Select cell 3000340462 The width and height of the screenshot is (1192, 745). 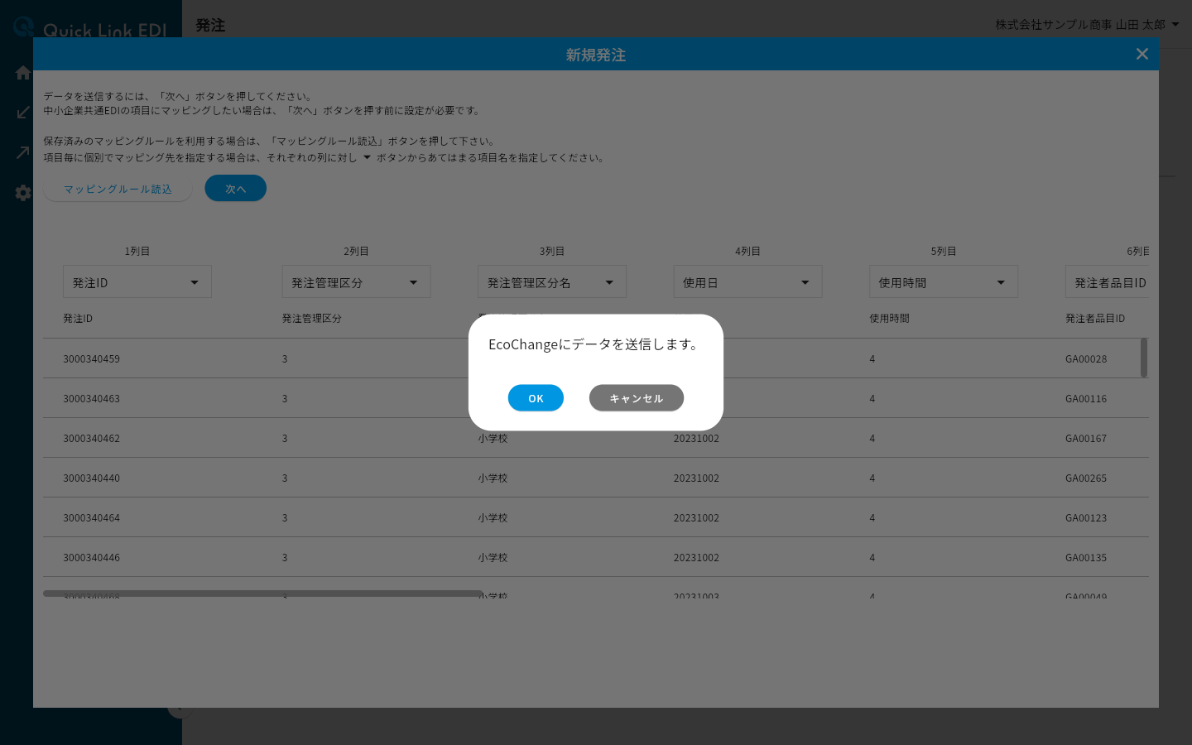point(92,439)
